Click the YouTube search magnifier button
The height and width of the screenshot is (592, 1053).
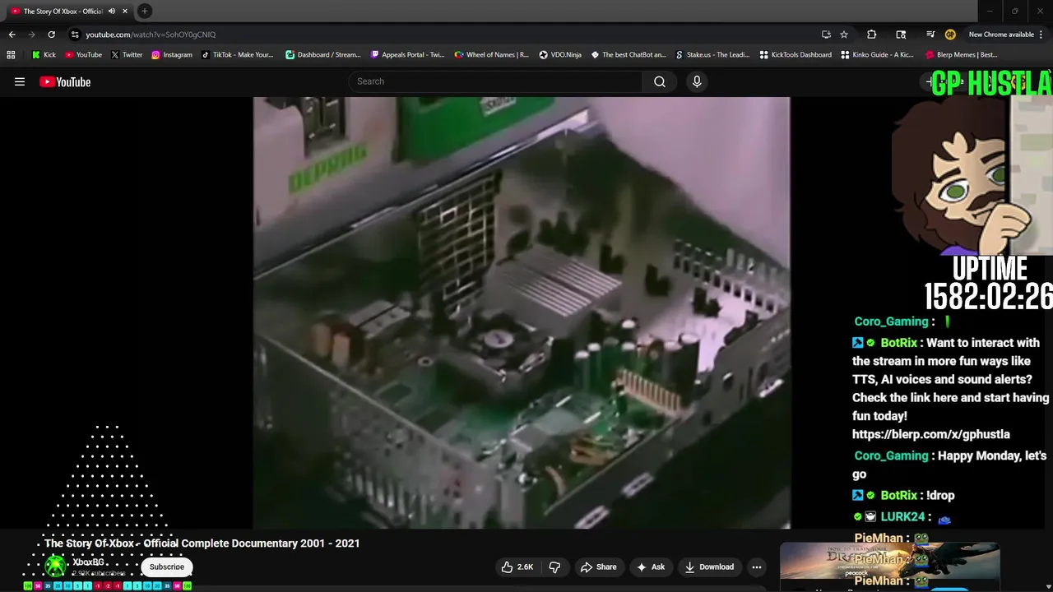(660, 81)
